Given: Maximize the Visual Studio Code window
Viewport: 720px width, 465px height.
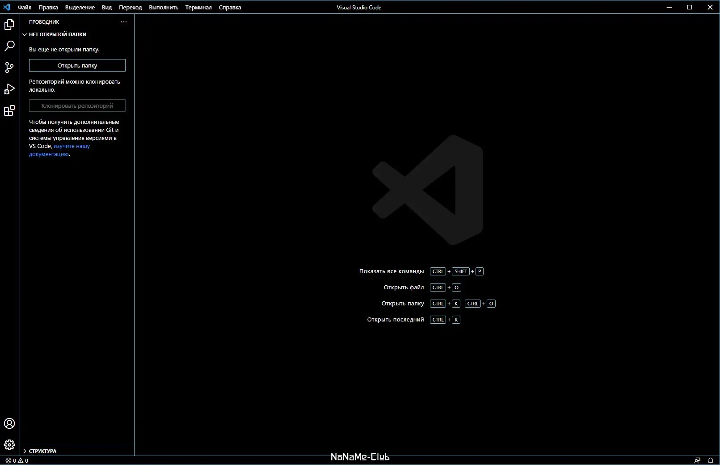Looking at the screenshot, I should 690,7.
